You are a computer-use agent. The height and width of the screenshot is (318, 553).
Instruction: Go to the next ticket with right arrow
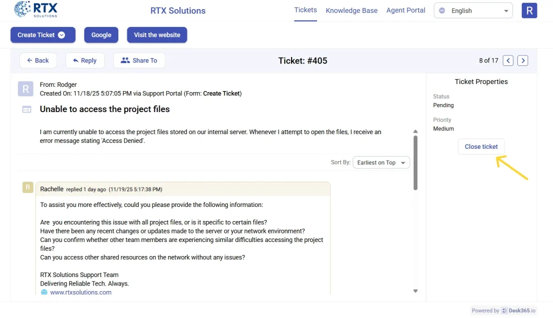tap(522, 60)
